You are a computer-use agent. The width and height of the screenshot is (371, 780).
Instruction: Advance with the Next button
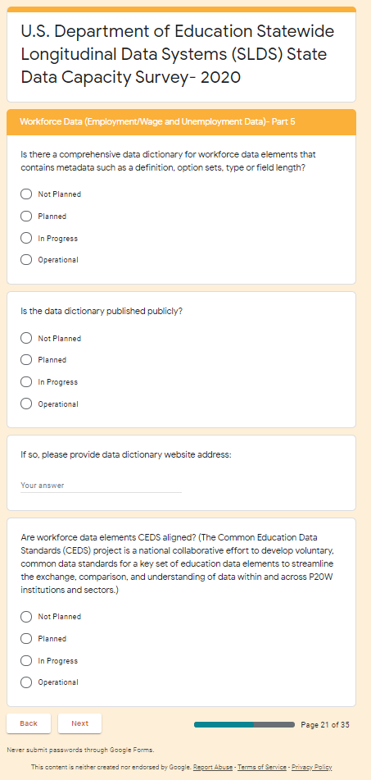[80, 723]
